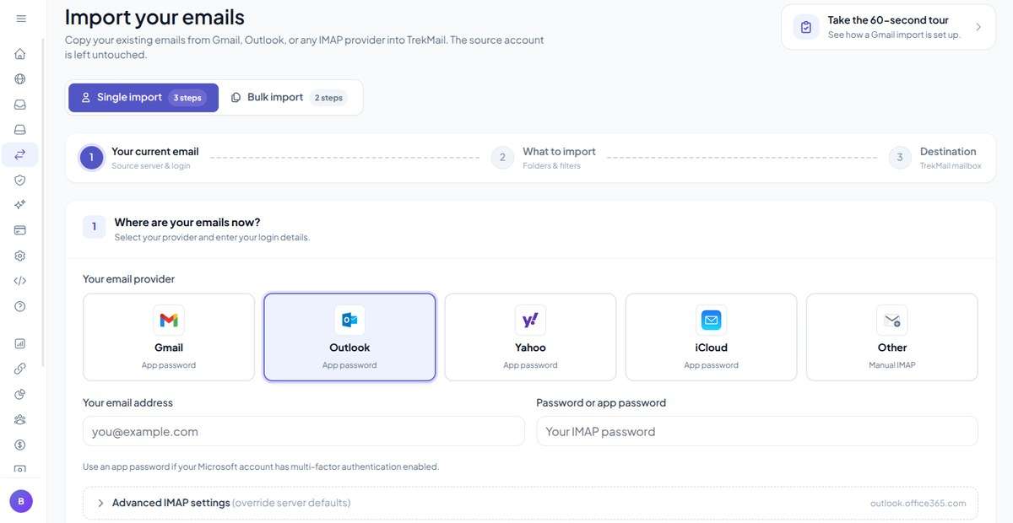This screenshot has height=523, width=1013.
Task: Go to step 2 What to import
Action: 544,158
